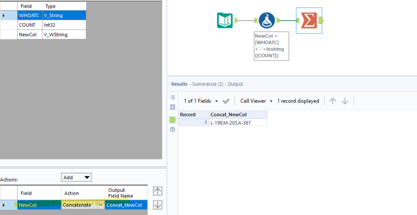Click the move-up arrow beside the Actions grid

157,191
